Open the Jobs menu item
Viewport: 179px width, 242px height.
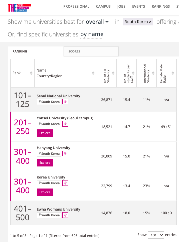pos(121,6)
